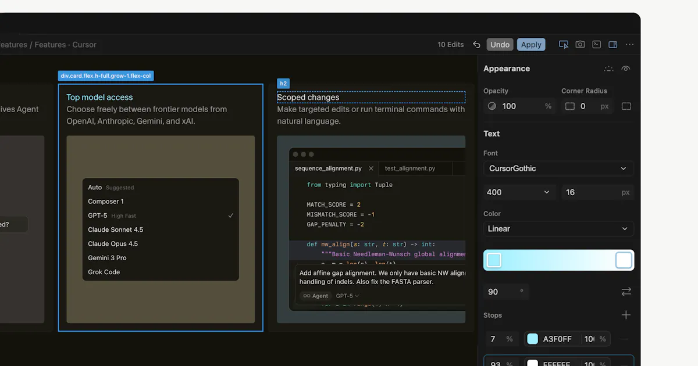Viewport: 698px width, 366px height.
Task: Click the undo arrow icon beside 10 Edits
Action: (476, 45)
